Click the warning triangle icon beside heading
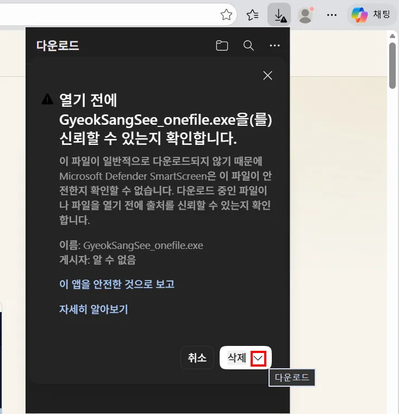This screenshot has width=399, height=414. tap(47, 99)
